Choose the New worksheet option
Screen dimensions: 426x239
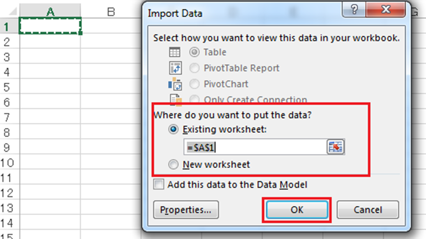[174, 165]
